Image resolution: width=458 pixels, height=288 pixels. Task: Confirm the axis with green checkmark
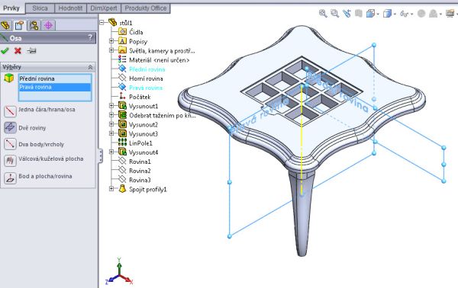5,51
